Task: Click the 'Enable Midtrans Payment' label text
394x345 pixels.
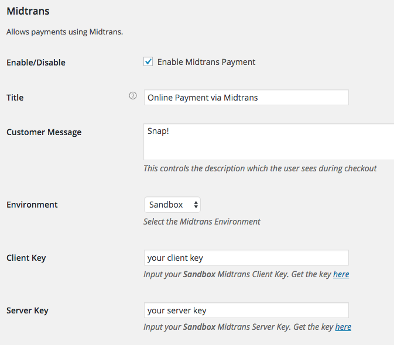Action: pos(206,62)
